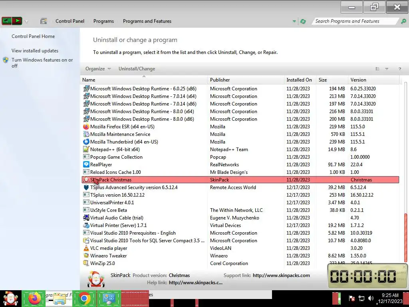Open help with the question mark icon
The height and width of the screenshot is (307, 409).
[x=399, y=69]
